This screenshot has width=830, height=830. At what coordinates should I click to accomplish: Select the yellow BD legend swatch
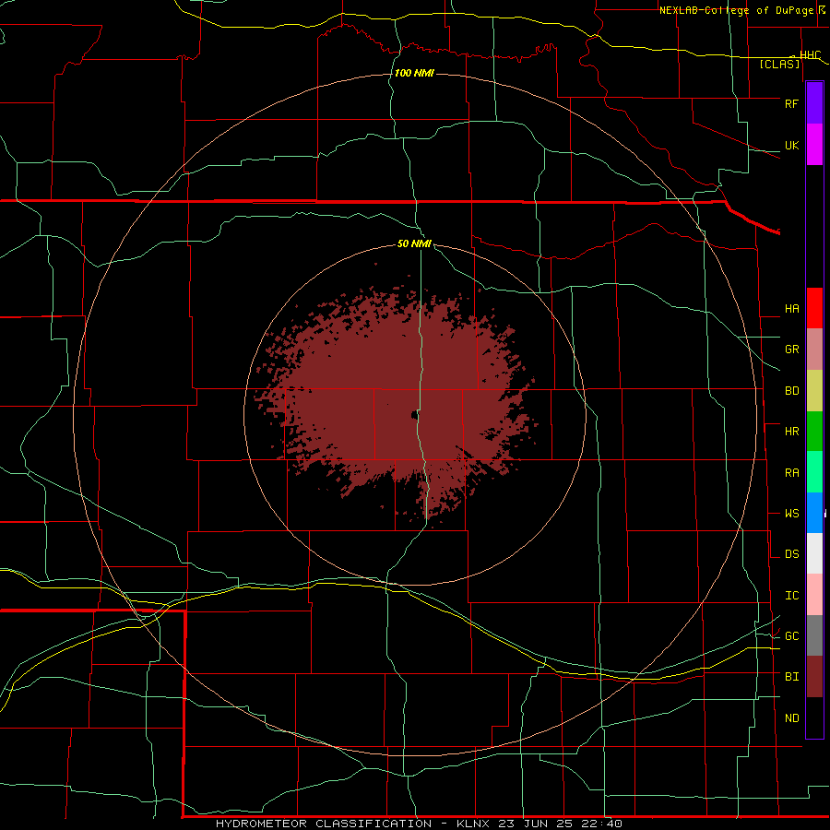pyautogui.click(x=814, y=391)
